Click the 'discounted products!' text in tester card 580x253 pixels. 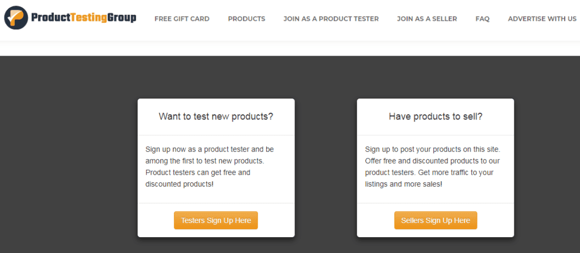(180, 184)
